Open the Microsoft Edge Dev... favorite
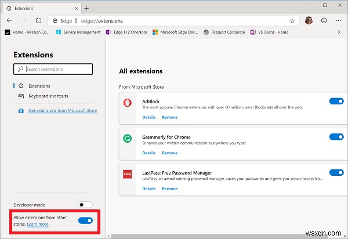The image size is (348, 239). pyautogui.click(x=175, y=32)
